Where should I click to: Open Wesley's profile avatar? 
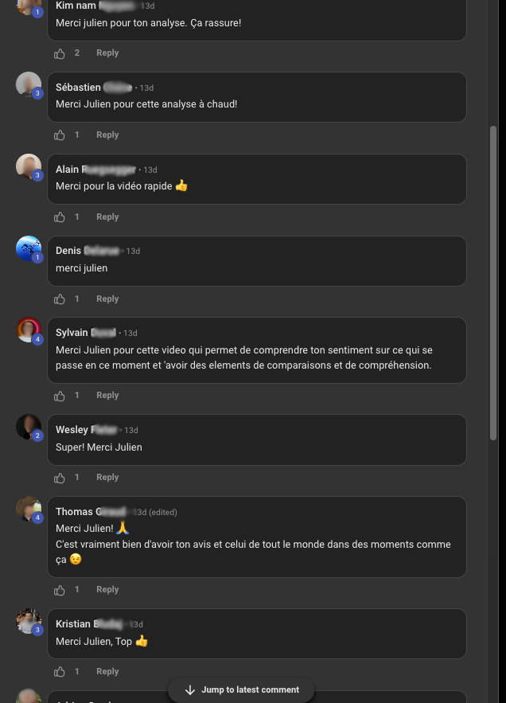pos(29,427)
